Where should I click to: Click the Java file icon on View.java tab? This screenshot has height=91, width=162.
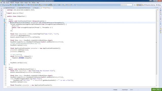(x=33, y=8)
